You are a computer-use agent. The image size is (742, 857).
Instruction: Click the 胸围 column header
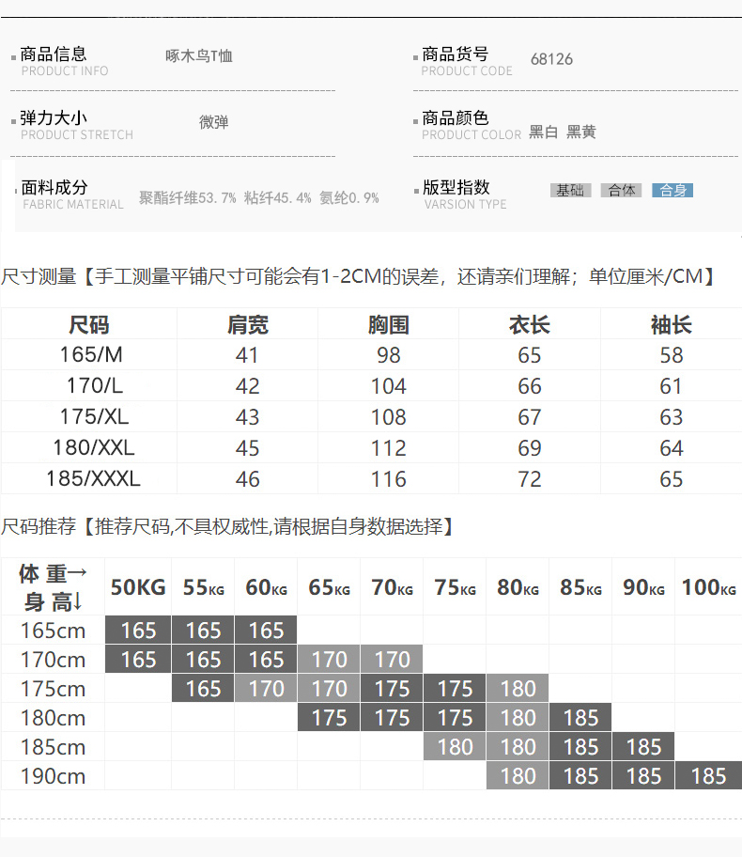pos(388,325)
